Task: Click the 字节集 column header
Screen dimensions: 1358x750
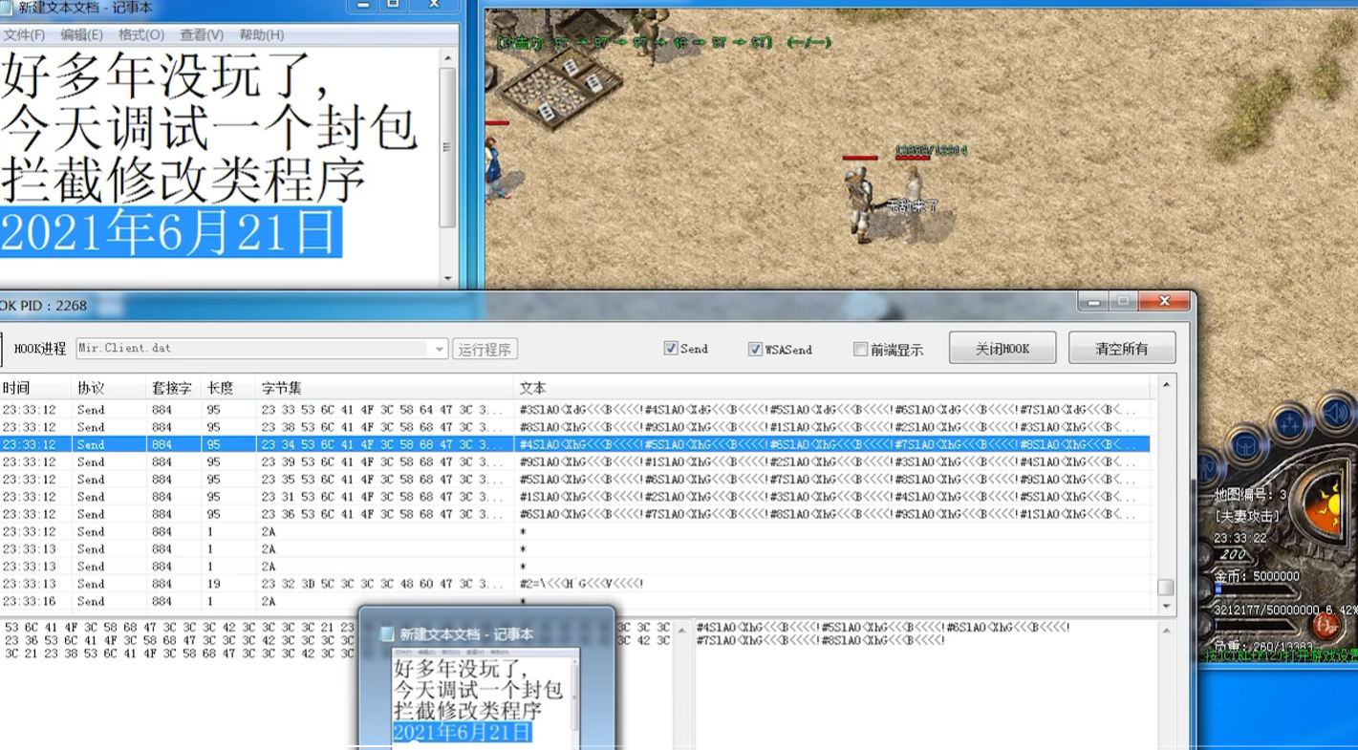Action: 386,388
